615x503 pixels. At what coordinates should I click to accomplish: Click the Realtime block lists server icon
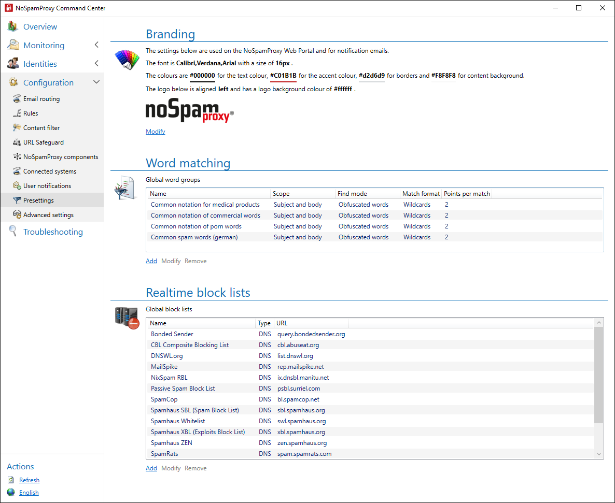[x=127, y=318]
